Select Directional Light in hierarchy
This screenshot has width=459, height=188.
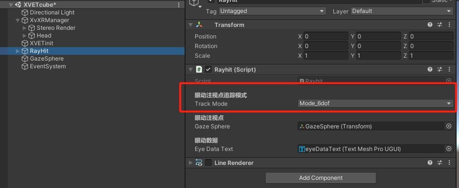pyautogui.click(x=52, y=13)
